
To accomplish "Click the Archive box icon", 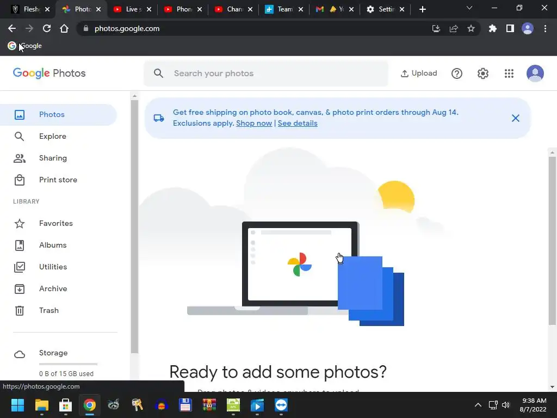I will click(x=20, y=288).
